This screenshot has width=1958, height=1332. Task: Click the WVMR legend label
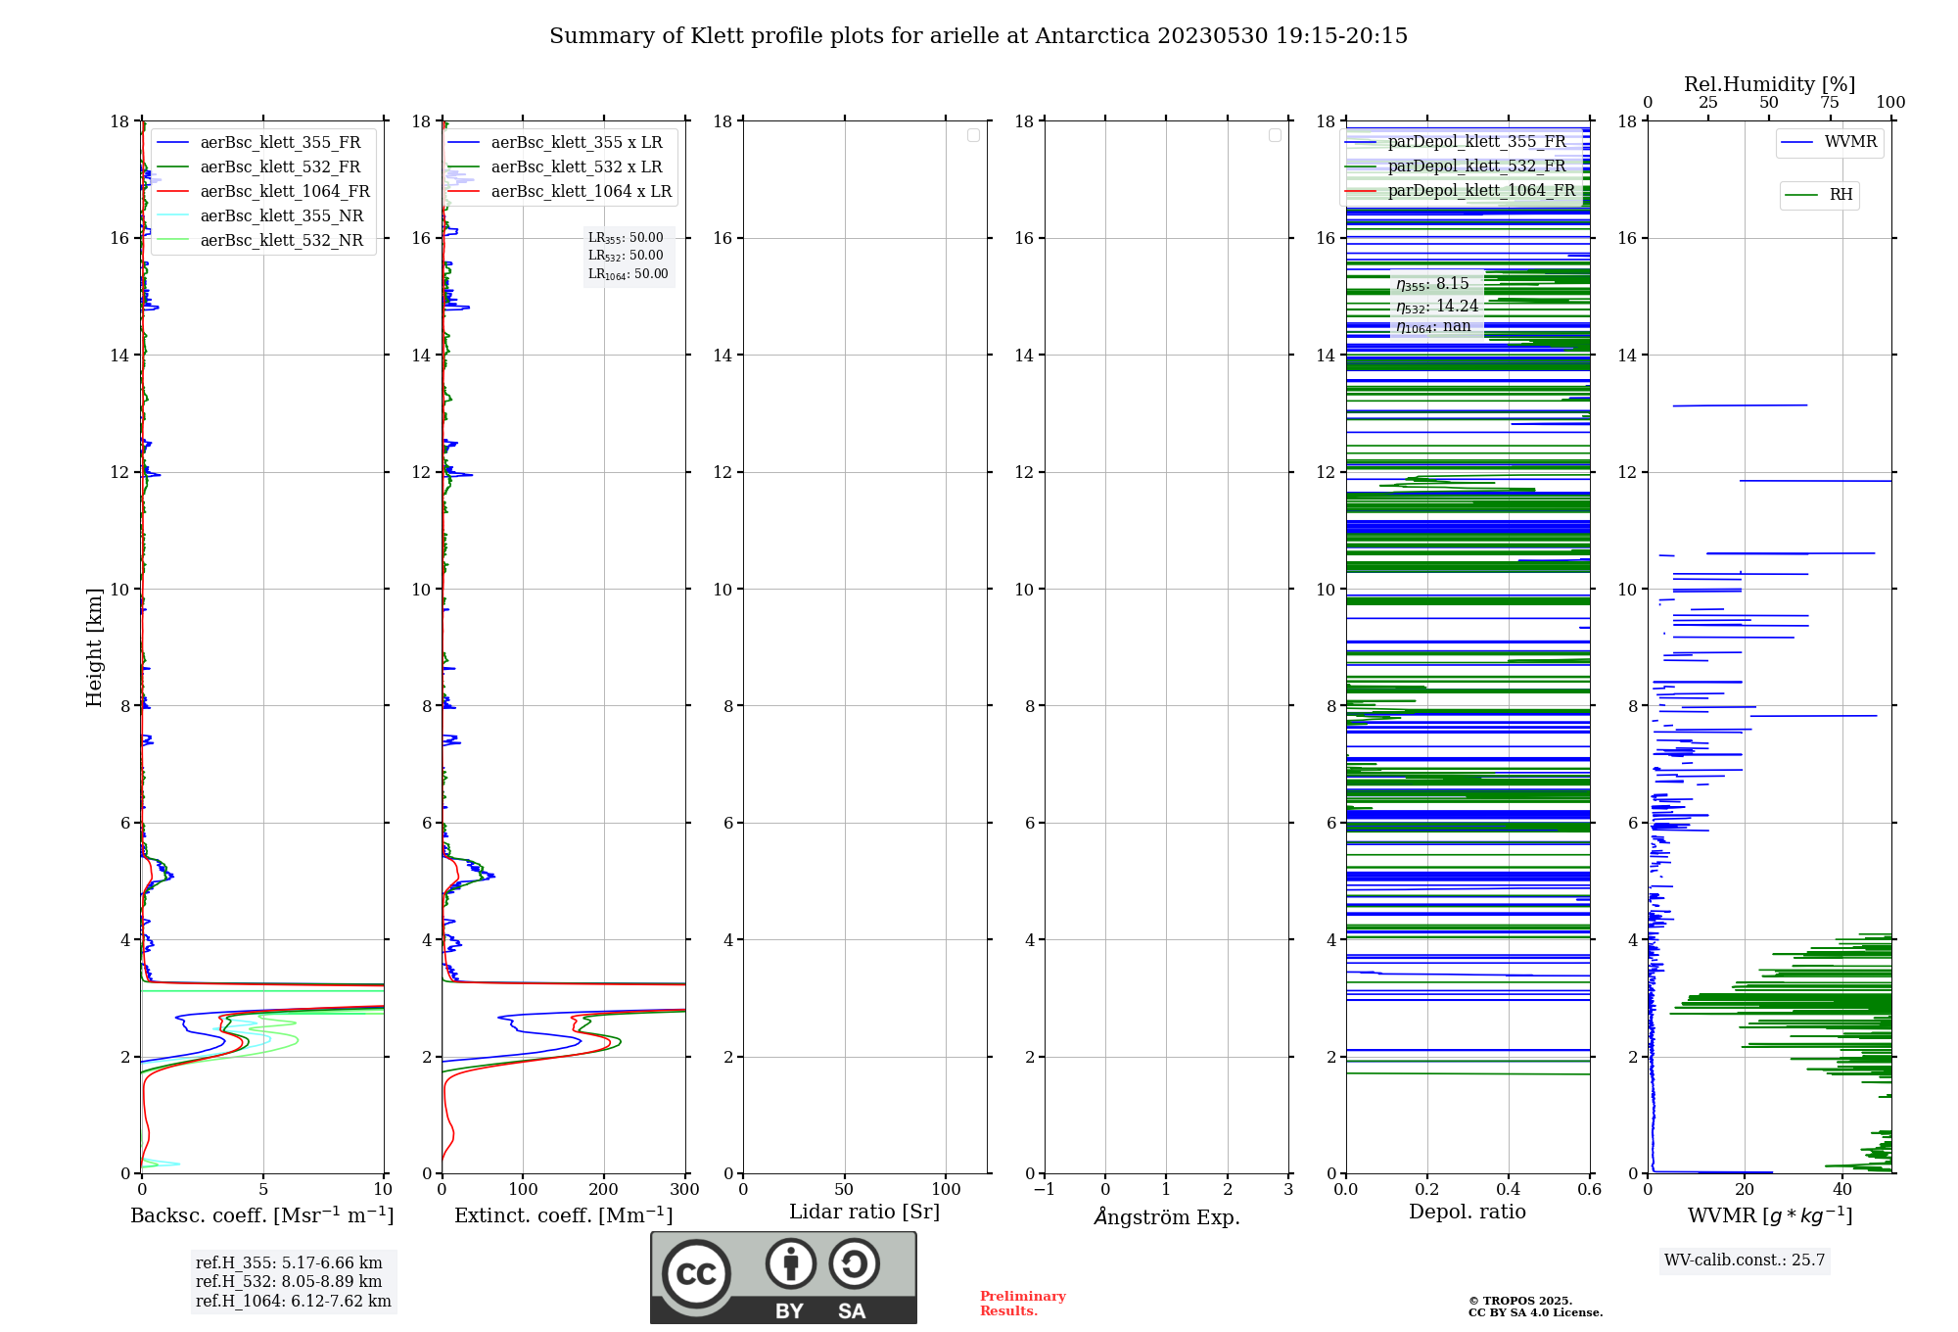[1849, 142]
